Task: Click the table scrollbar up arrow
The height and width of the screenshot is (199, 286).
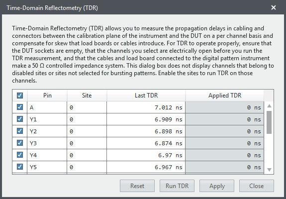Action: tap(269, 106)
